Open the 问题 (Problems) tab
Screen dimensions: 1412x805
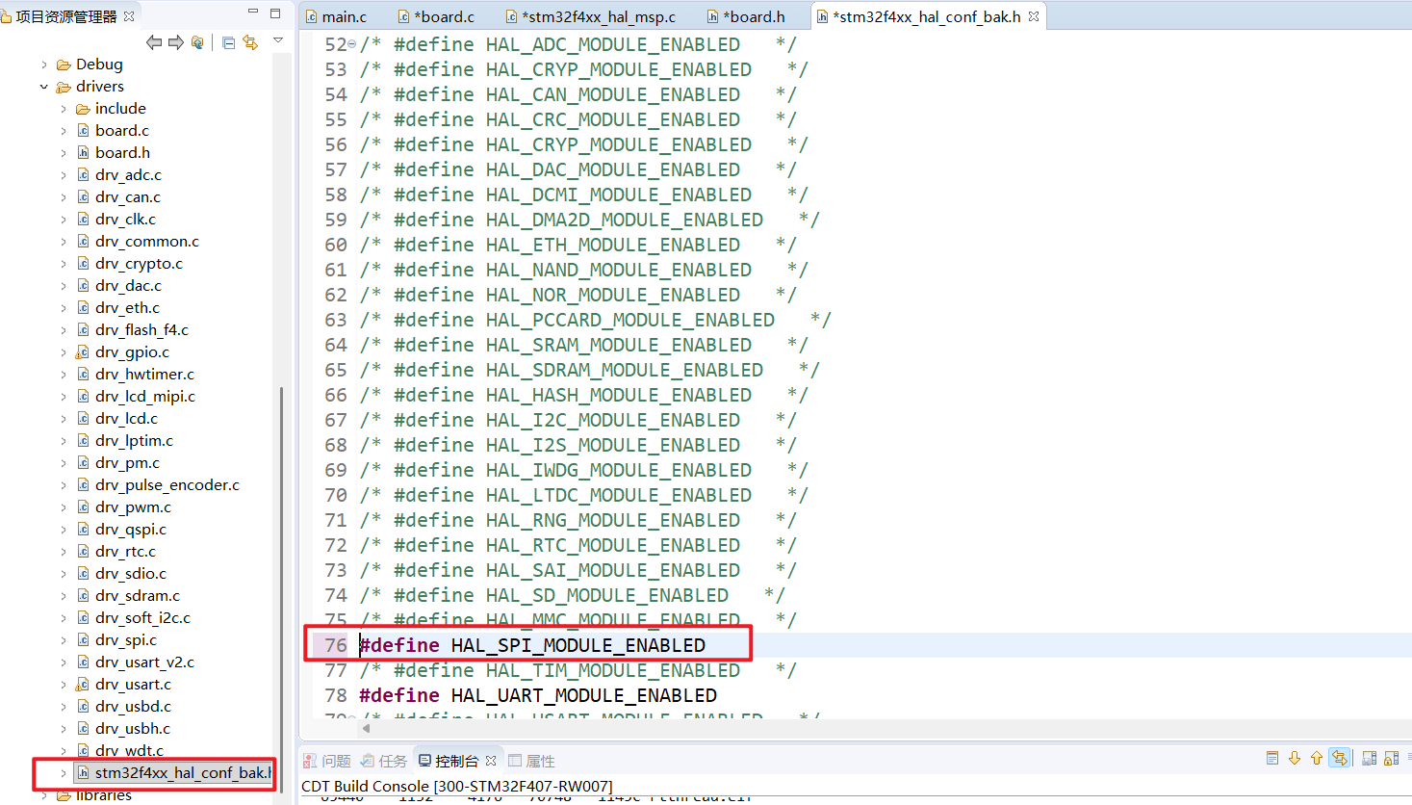point(327,761)
